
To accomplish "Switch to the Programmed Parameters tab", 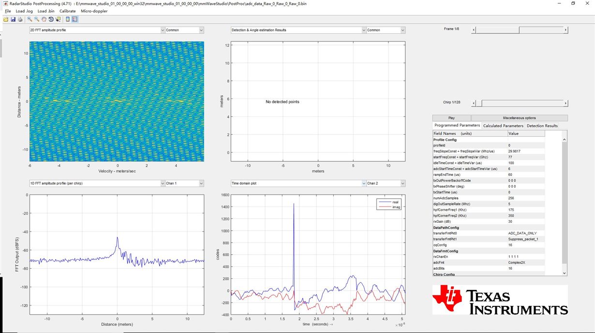I will (457, 126).
